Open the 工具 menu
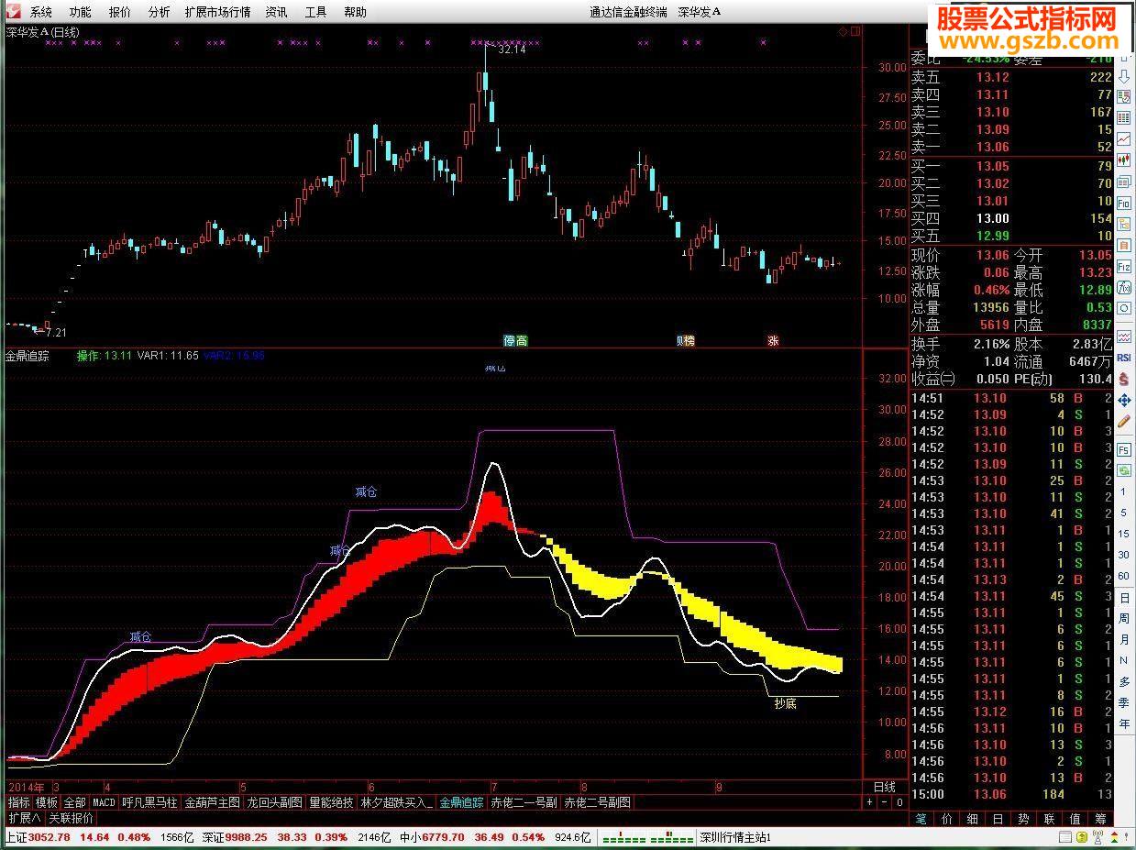 315,12
